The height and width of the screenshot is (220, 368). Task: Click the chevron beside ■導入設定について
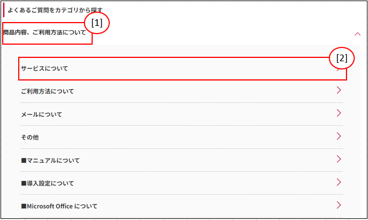tap(338, 182)
